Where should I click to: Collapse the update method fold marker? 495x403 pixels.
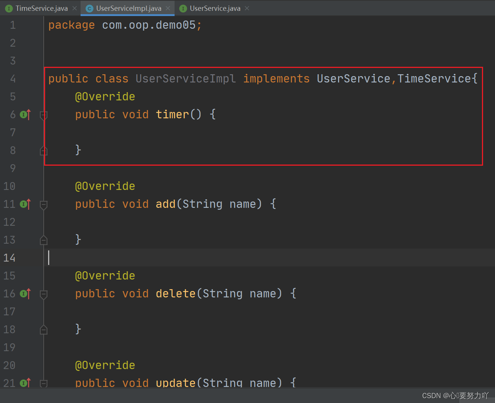click(x=44, y=383)
